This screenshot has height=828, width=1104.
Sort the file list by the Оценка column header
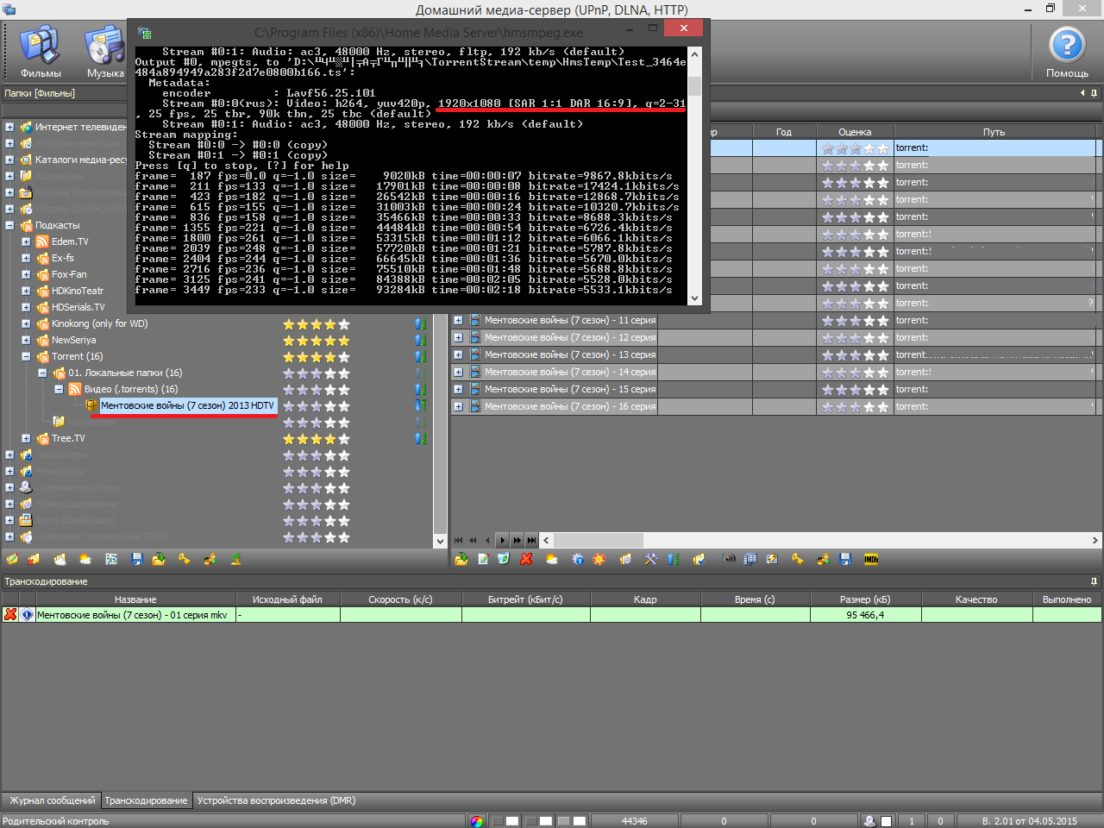854,132
